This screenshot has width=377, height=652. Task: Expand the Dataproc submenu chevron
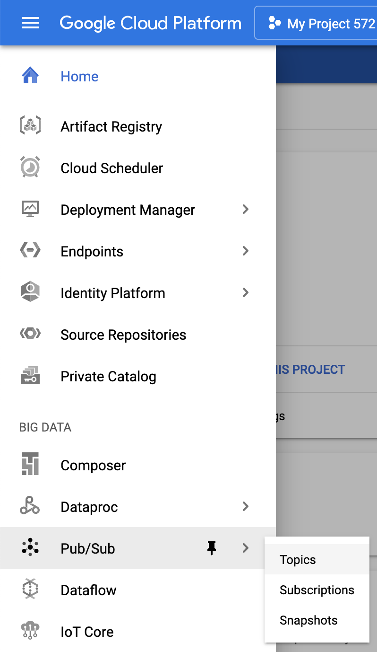pos(245,507)
